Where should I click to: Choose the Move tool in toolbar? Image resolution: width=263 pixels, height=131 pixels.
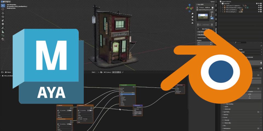[3, 13]
